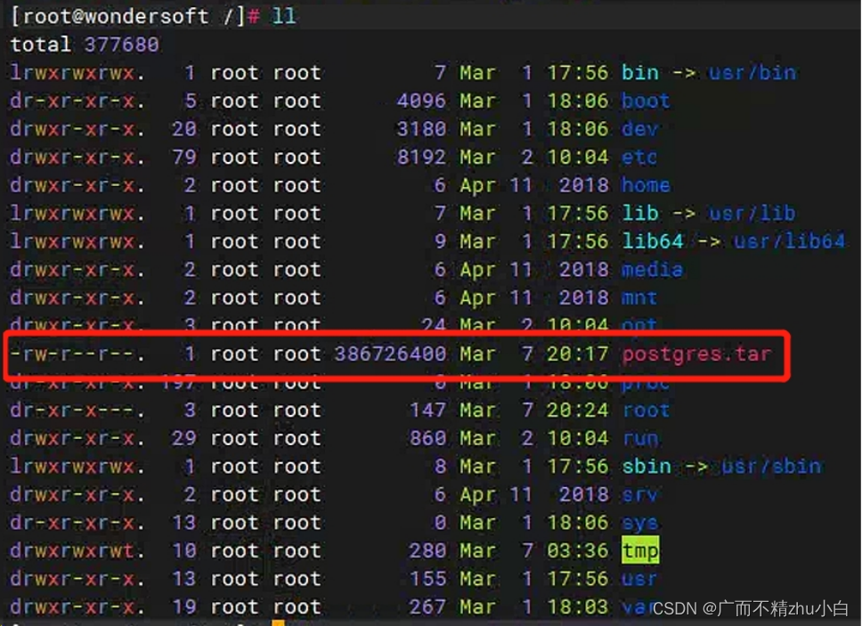The image size is (862, 626).
Task: Click the boot directory name
Action: coord(645,101)
